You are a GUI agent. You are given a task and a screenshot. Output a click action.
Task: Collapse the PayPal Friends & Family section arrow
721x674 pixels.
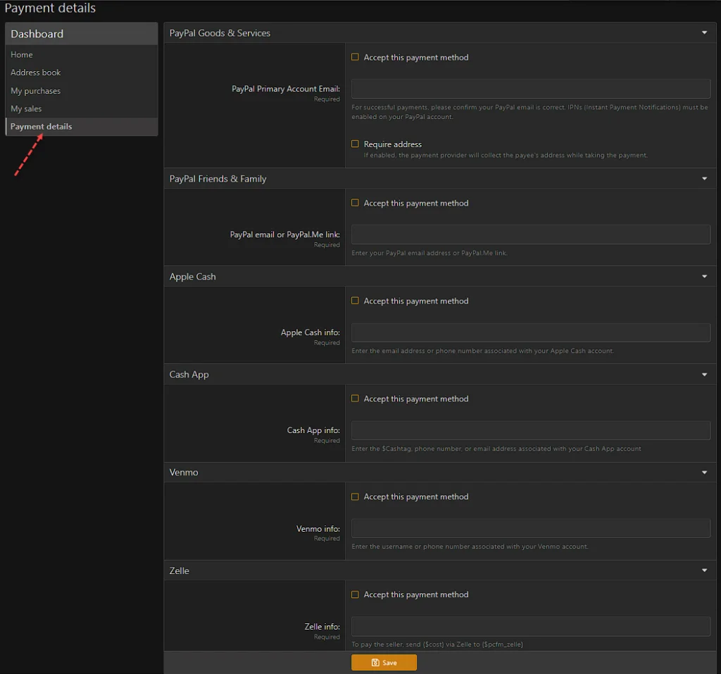click(704, 179)
